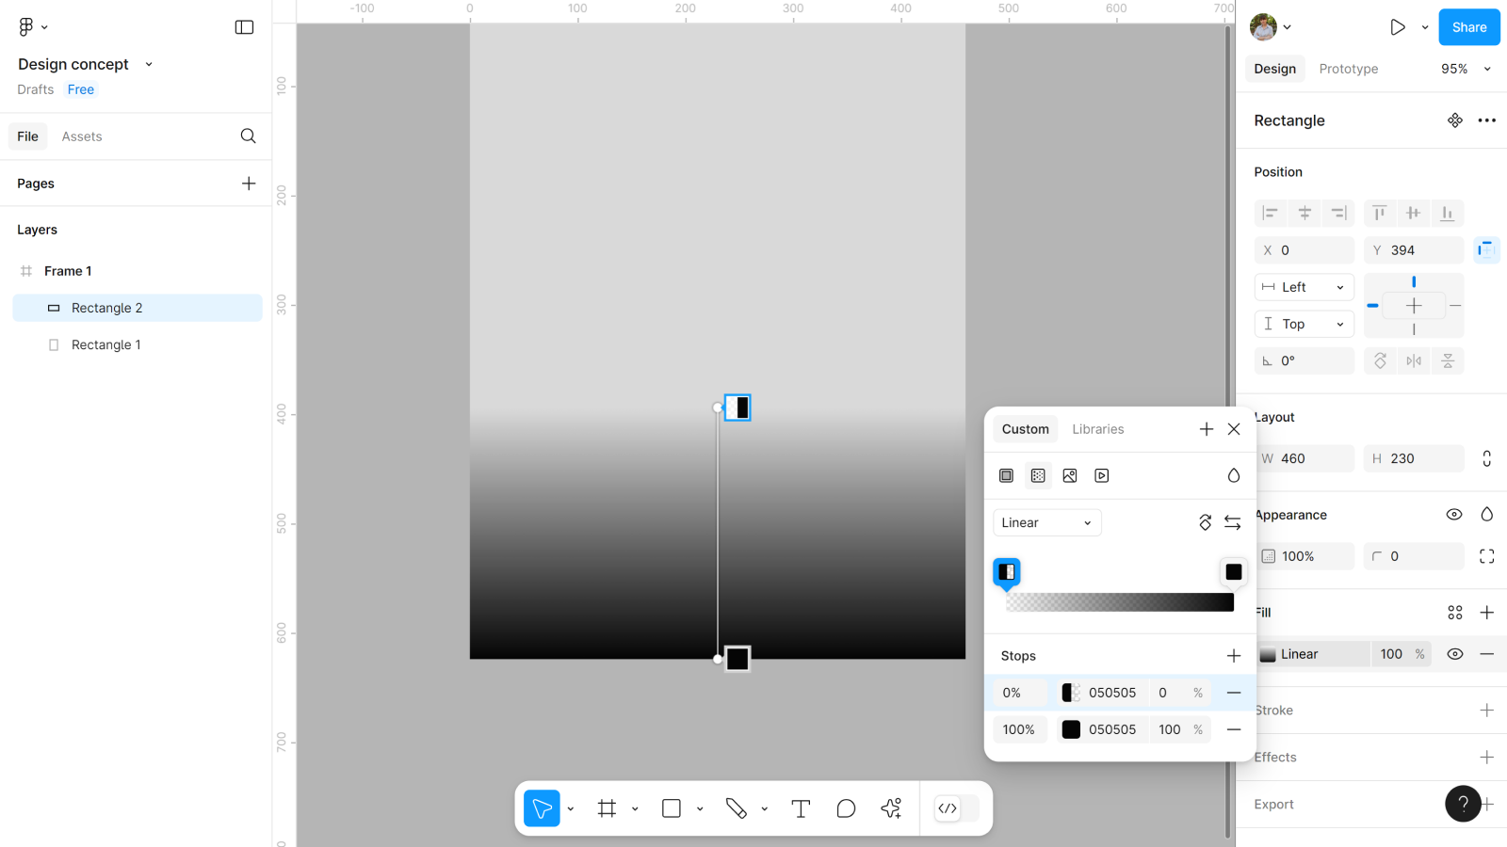Open the Linear gradient type dropdown
This screenshot has width=1507, height=847.
(x=1046, y=522)
